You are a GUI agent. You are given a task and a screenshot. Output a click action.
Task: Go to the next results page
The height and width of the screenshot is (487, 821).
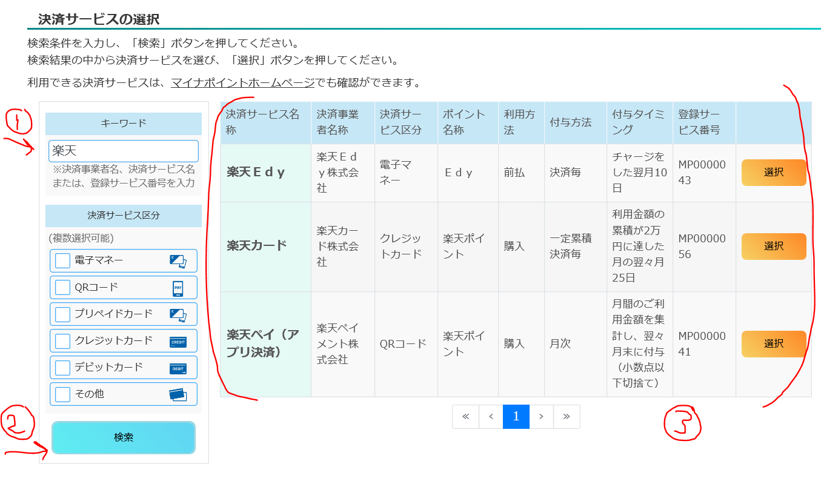[541, 417]
